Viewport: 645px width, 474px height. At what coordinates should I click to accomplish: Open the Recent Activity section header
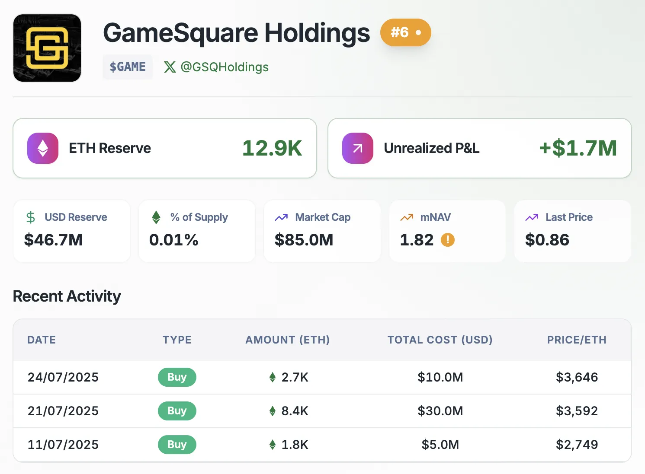pyautogui.click(x=67, y=296)
